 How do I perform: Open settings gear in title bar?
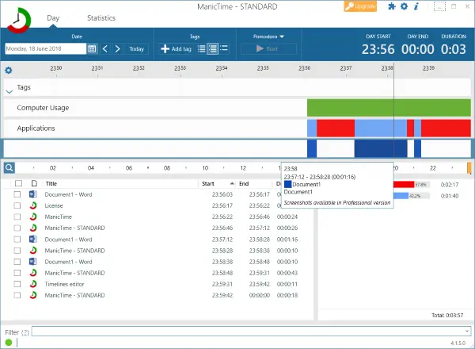(404, 6)
